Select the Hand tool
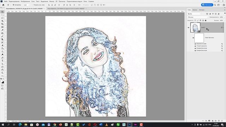 pyautogui.click(x=2, y=70)
